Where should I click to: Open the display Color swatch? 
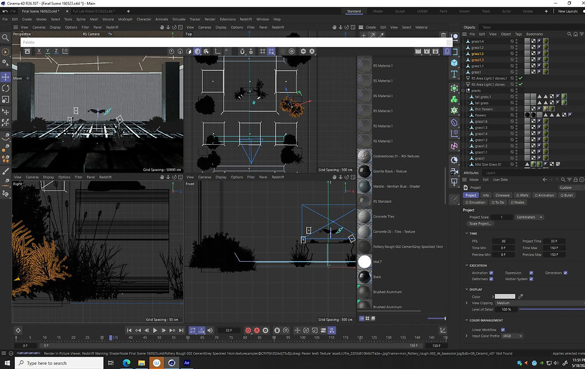point(505,296)
